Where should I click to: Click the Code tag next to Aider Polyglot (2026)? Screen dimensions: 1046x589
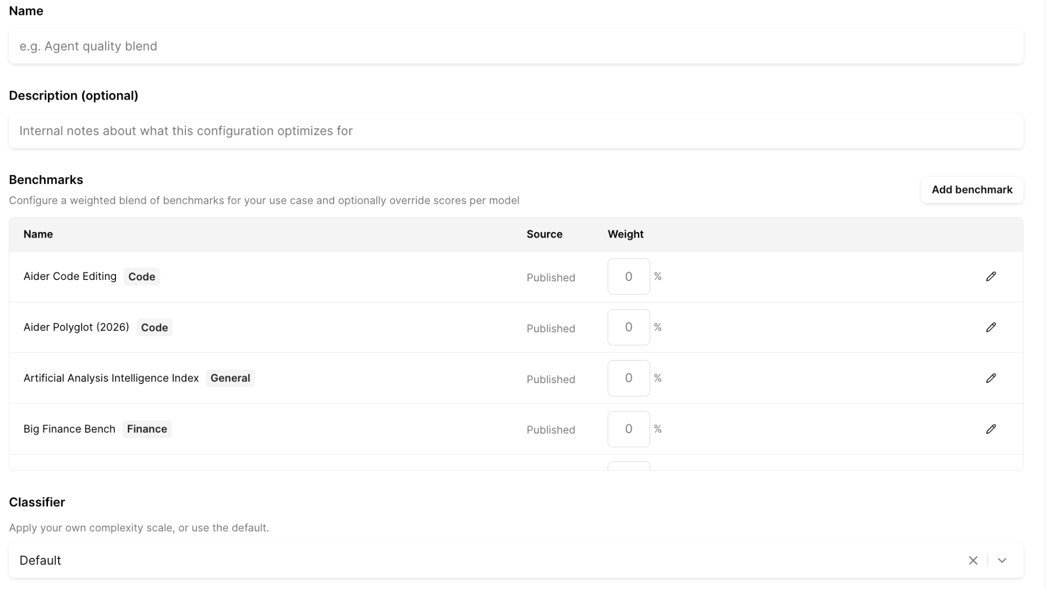pos(154,327)
